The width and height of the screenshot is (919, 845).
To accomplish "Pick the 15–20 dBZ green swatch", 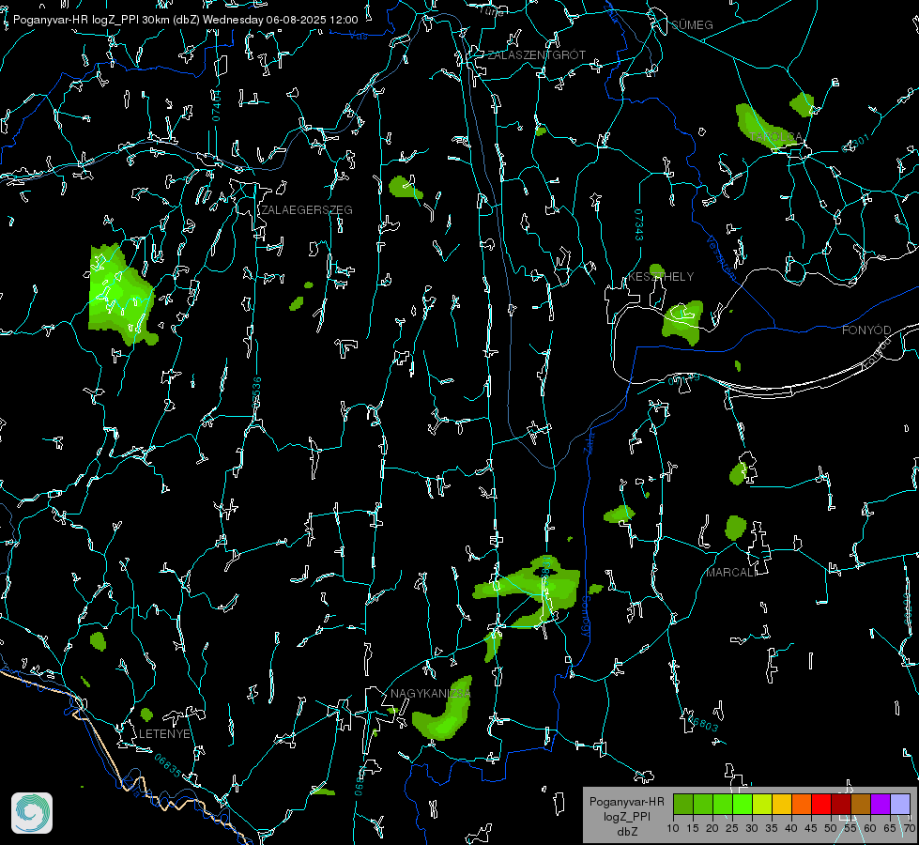I will [703, 804].
